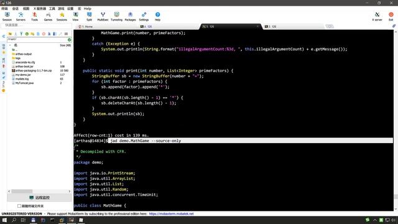
Task: Click the green checkmark beside the path
Action: click(x=69, y=40)
